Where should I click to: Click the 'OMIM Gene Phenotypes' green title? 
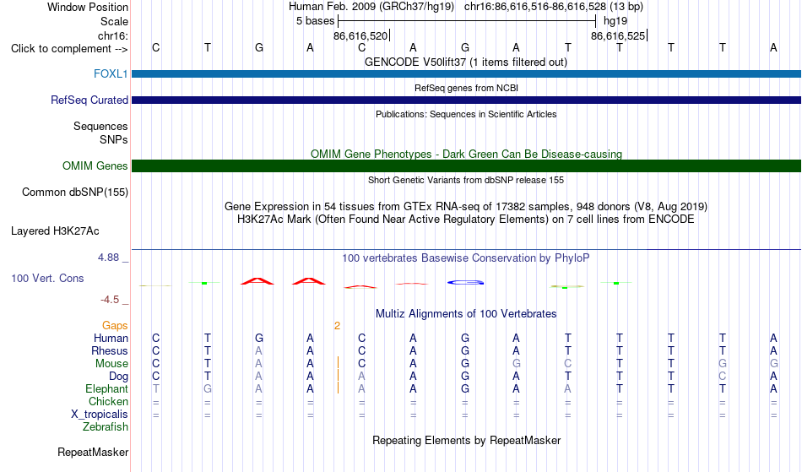467,154
